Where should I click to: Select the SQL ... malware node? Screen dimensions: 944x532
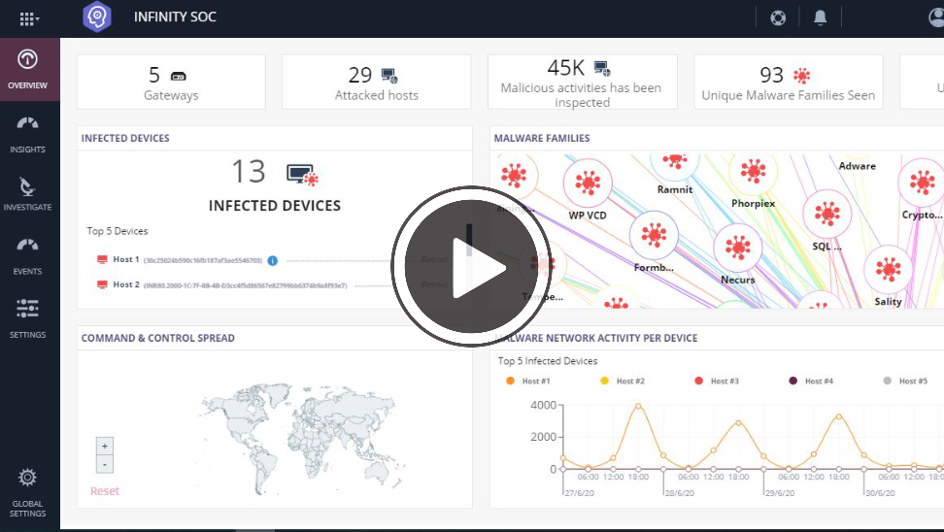click(x=827, y=215)
